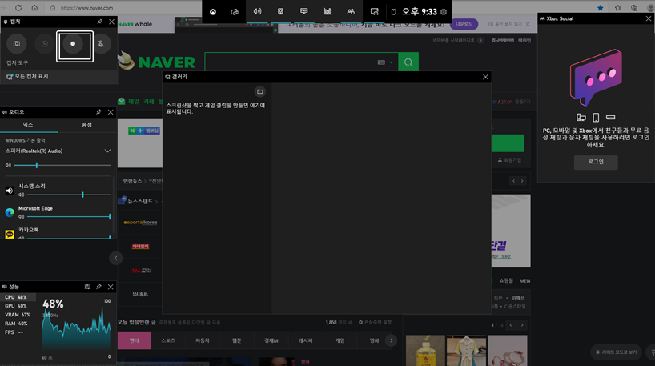Screen dimensions: 655x366
Task: Select the CPU 48% metric
Action: click(x=18, y=297)
